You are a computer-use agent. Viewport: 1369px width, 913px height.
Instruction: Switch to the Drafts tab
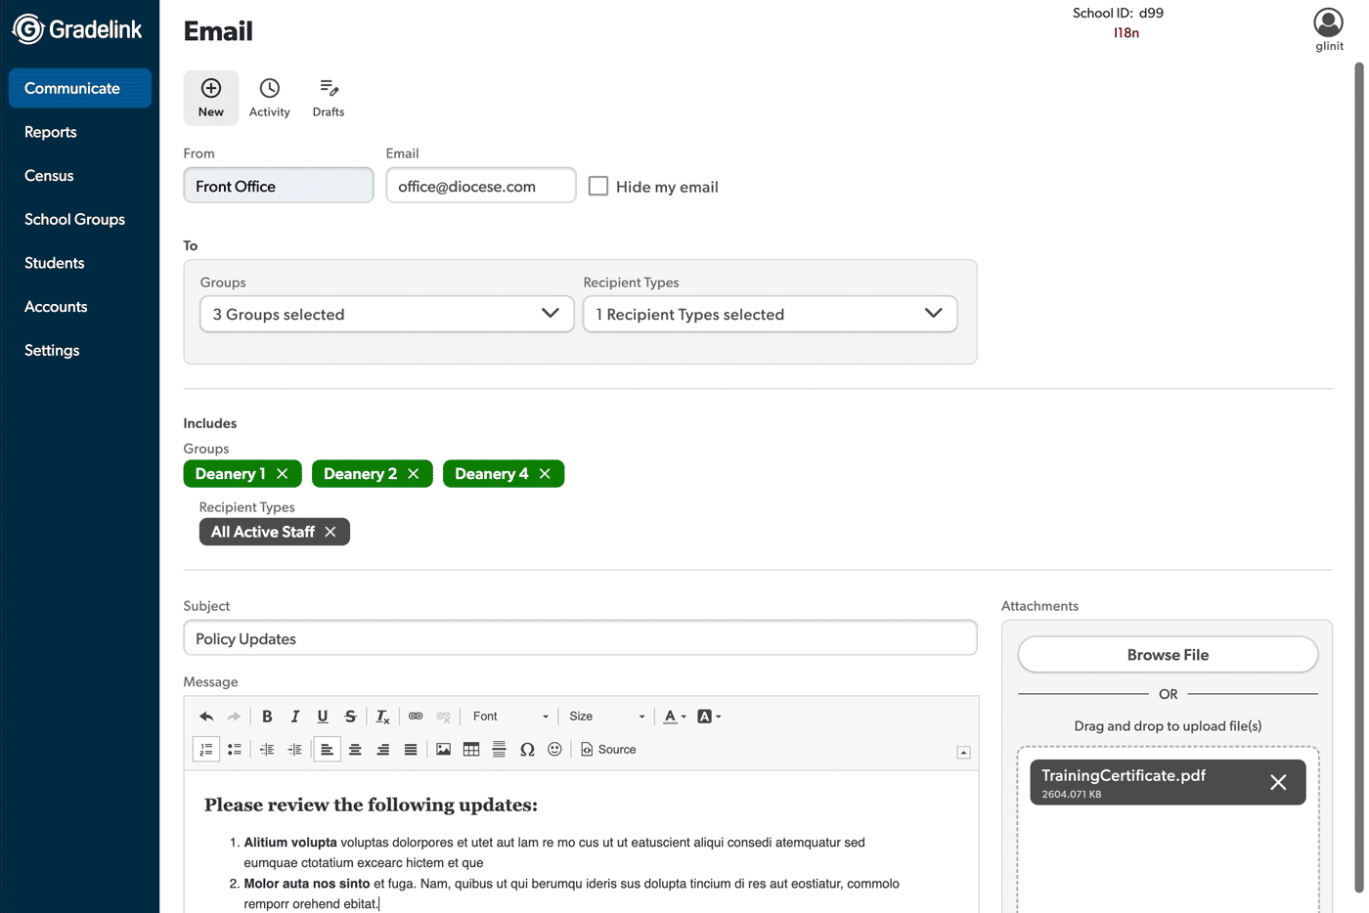pyautogui.click(x=329, y=98)
